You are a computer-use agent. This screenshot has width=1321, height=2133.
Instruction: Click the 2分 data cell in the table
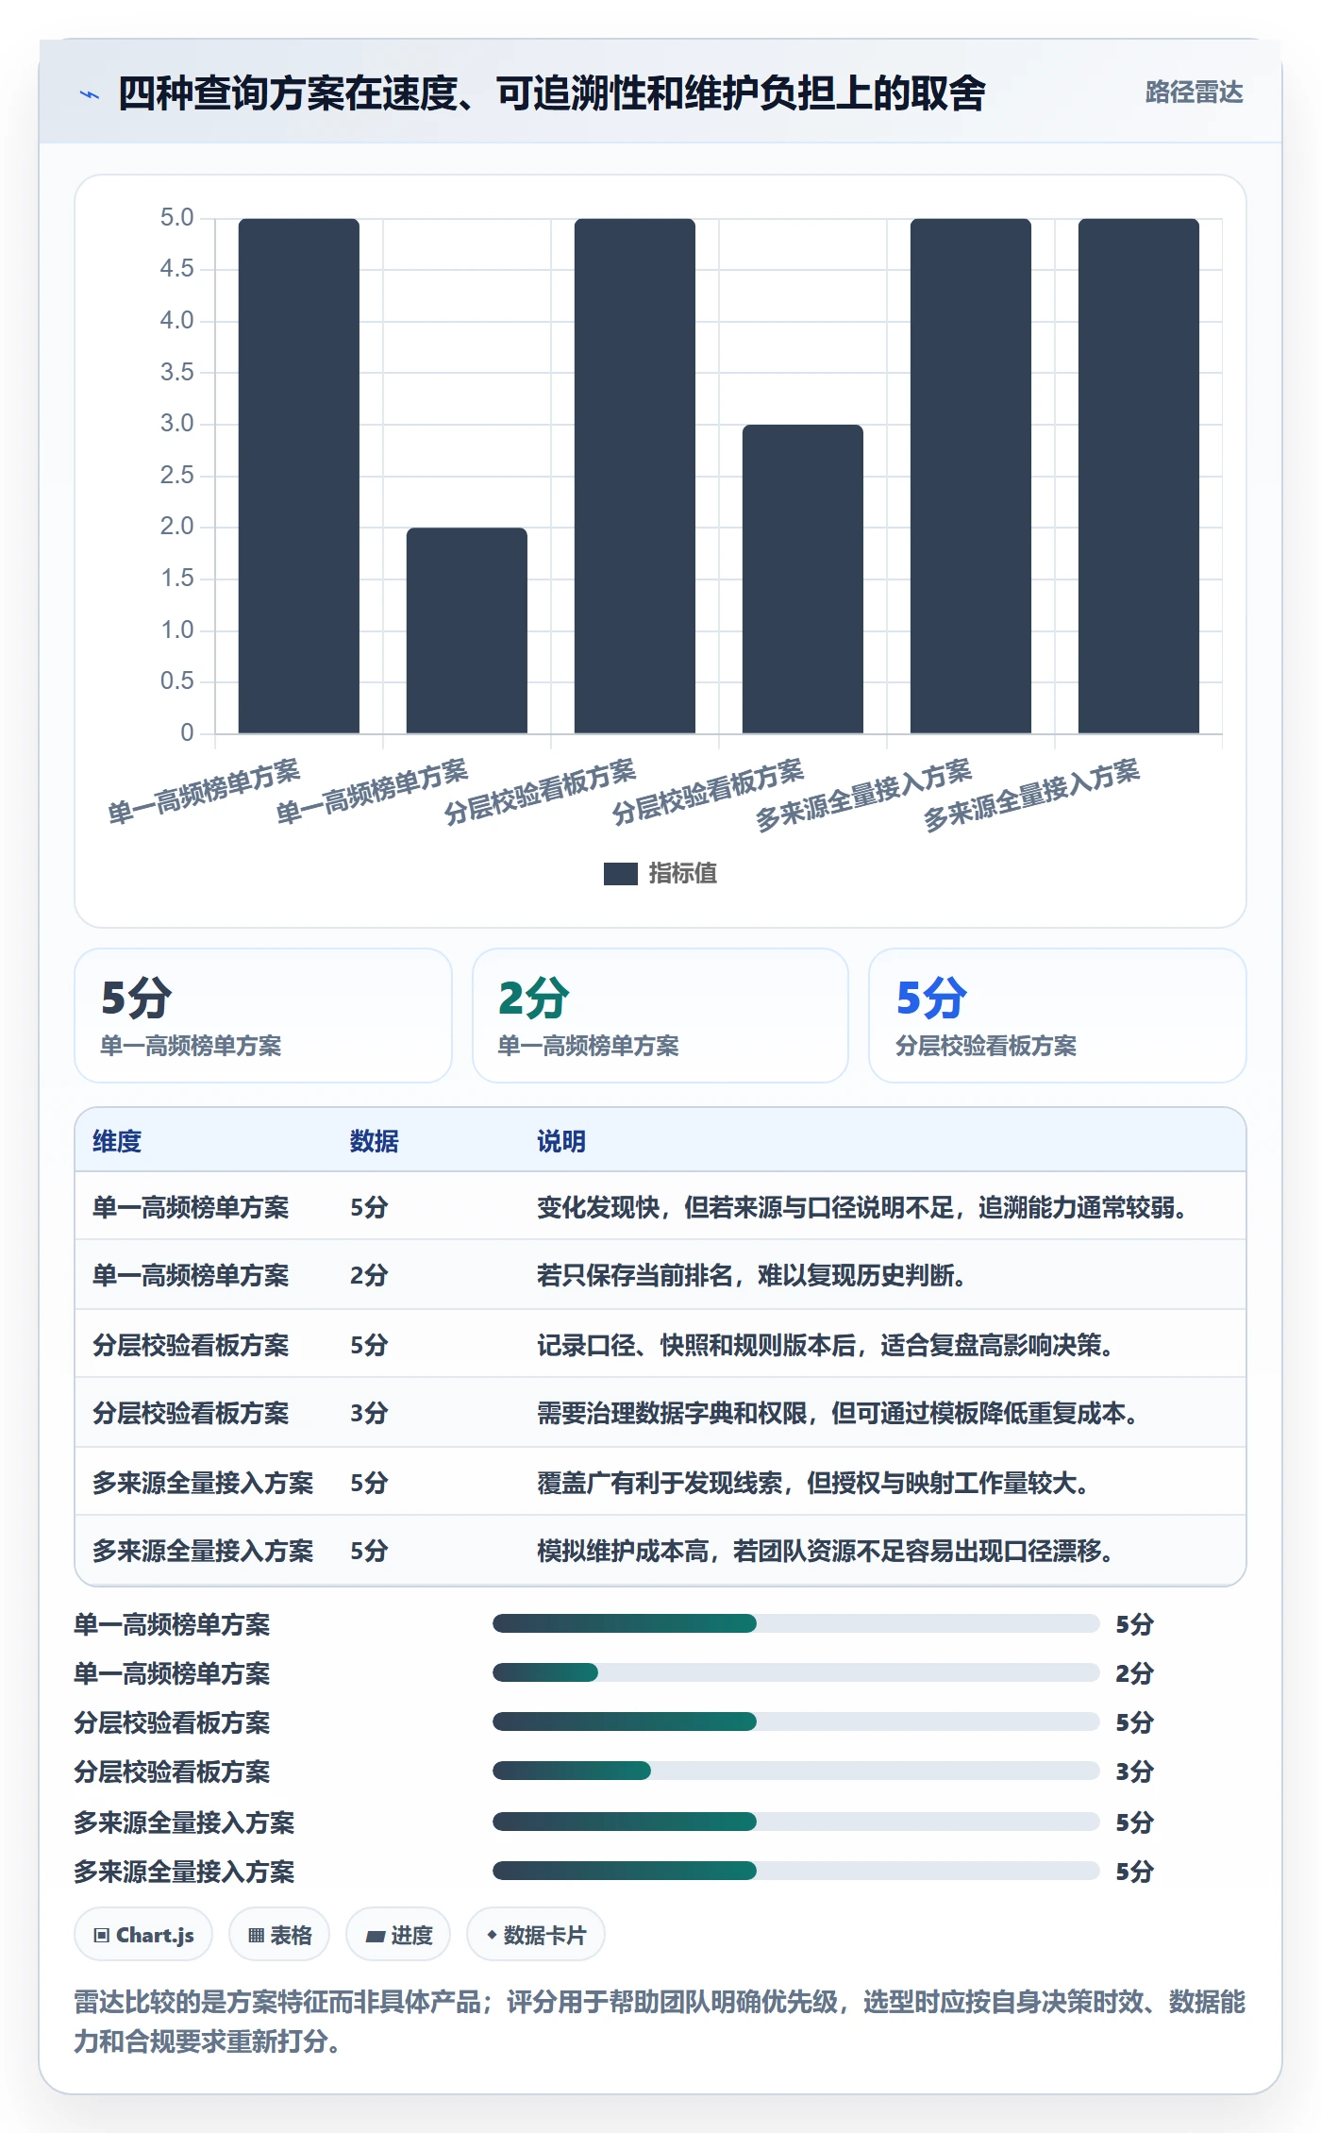point(369,1275)
